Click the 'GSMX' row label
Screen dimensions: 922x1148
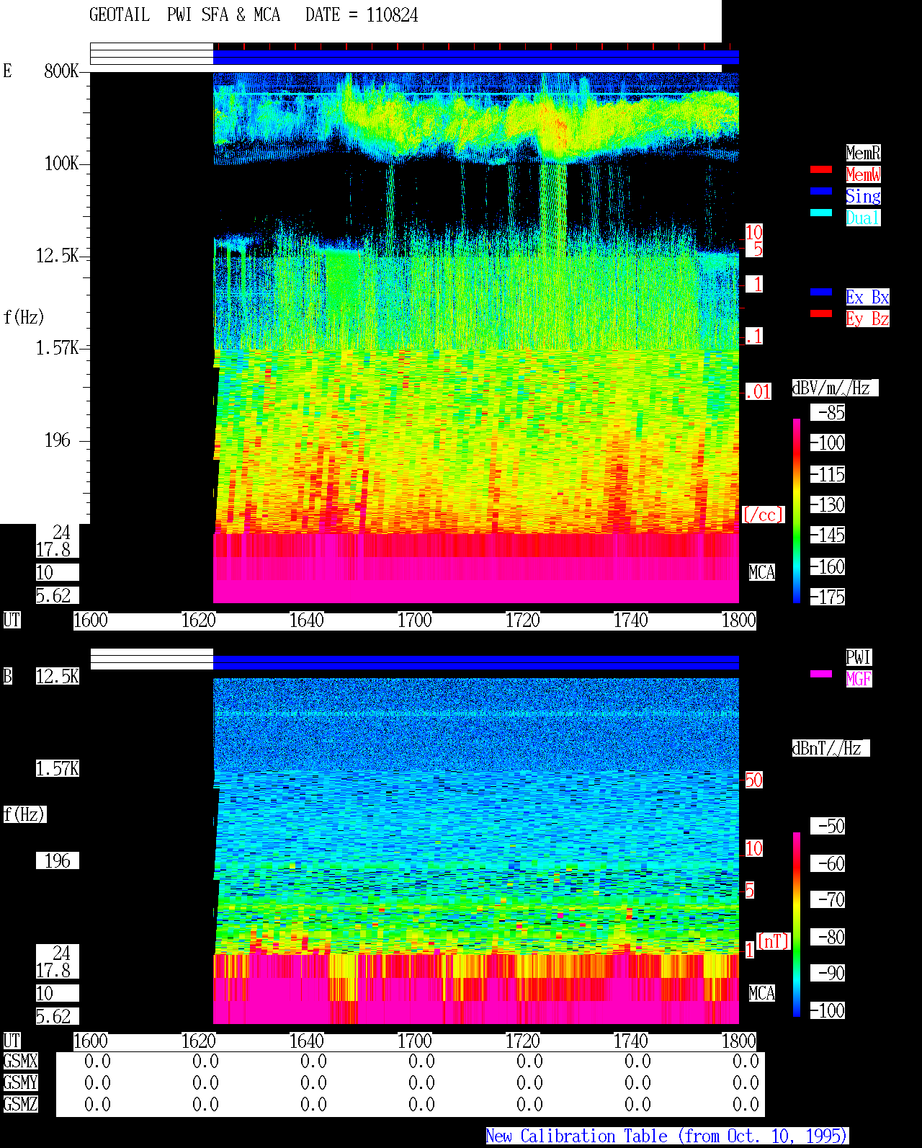pyautogui.click(x=20, y=1061)
